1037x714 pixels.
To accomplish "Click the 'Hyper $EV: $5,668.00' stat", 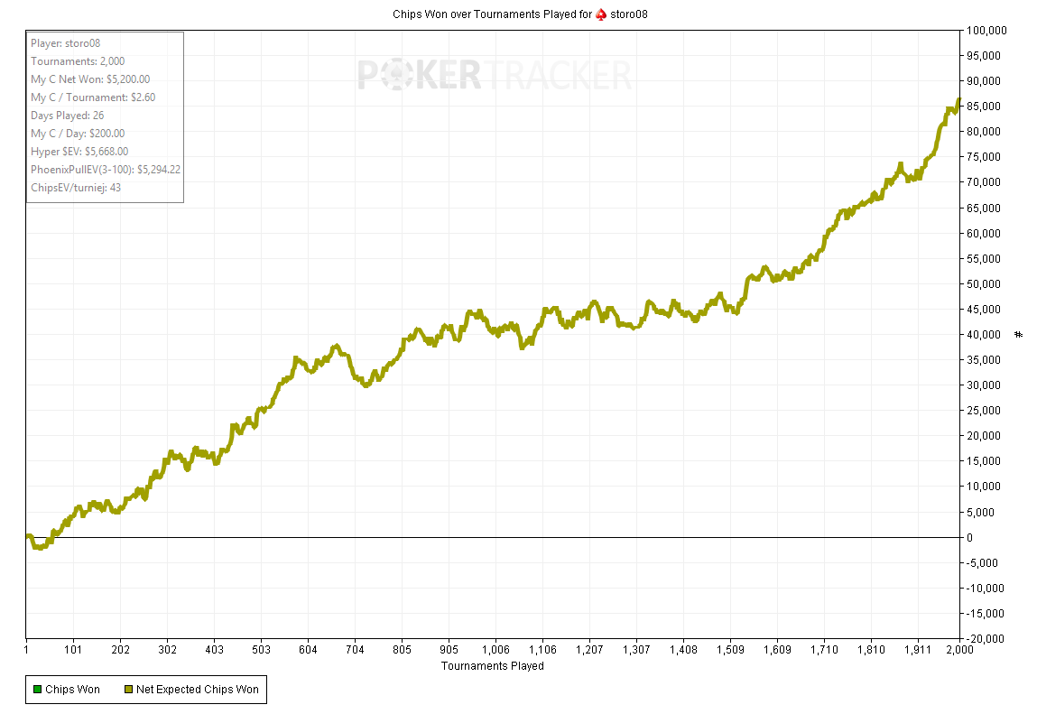I will tap(79, 152).
